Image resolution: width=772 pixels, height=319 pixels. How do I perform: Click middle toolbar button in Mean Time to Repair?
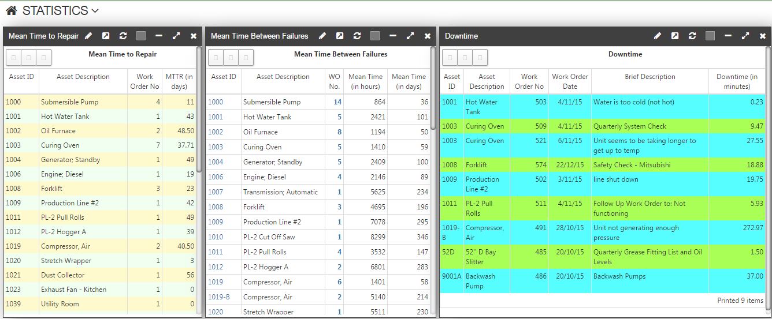tap(29, 57)
